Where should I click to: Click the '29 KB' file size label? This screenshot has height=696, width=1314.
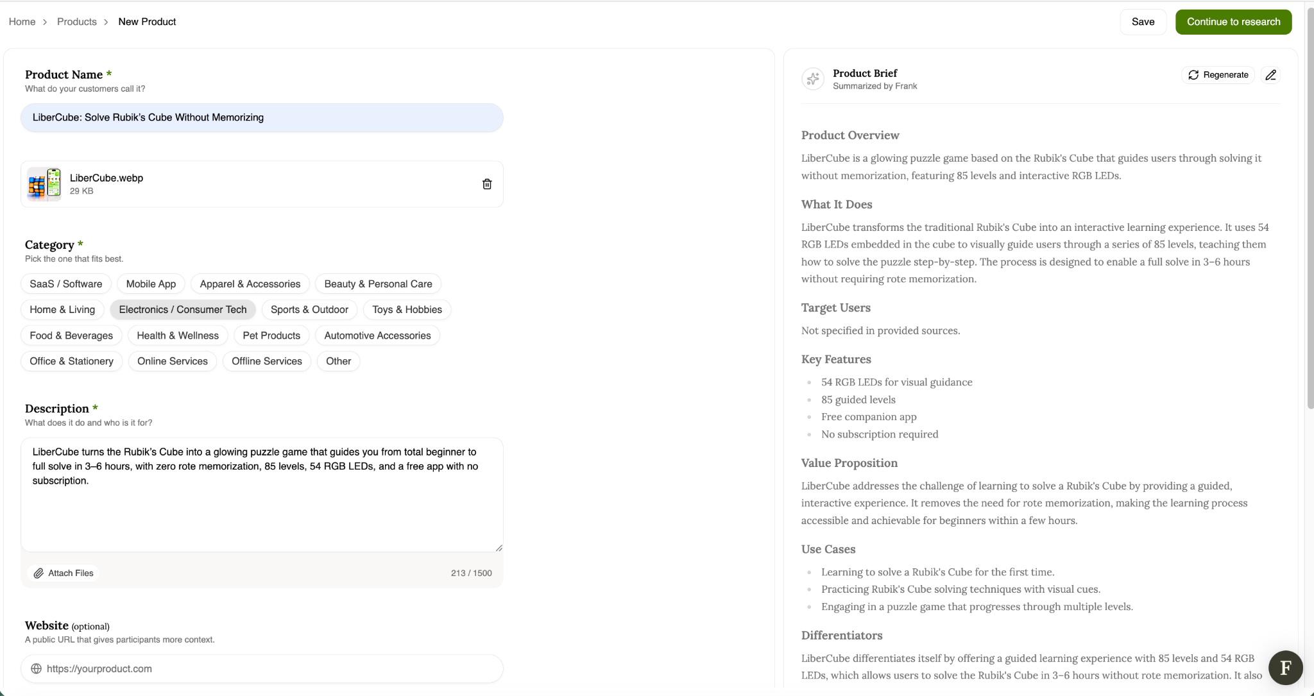[x=81, y=191]
